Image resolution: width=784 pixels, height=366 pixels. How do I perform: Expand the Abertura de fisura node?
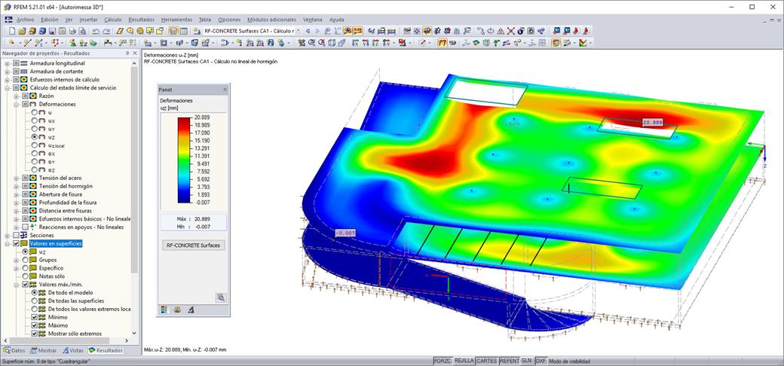17,194
